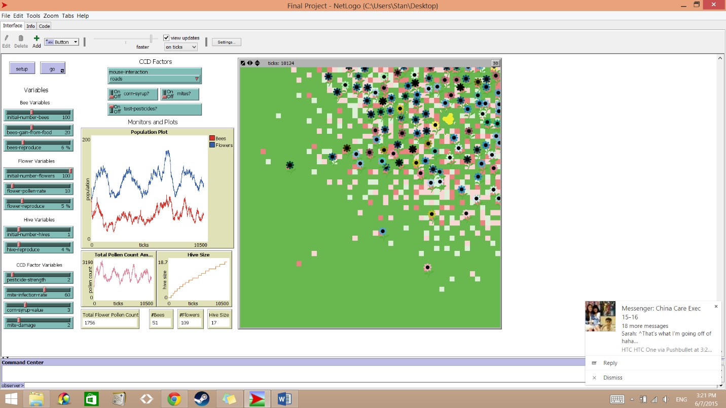Viewport: 726px width, 408px height.
Task: Switch to the Code tab
Action: click(x=45, y=26)
